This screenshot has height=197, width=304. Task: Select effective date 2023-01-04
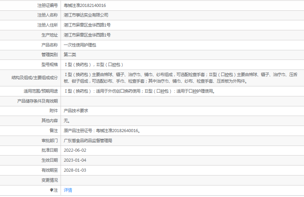point(75,161)
